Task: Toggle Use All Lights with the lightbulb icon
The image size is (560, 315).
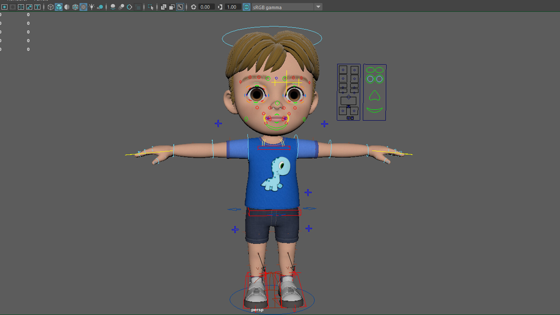Action: pyautogui.click(x=92, y=7)
